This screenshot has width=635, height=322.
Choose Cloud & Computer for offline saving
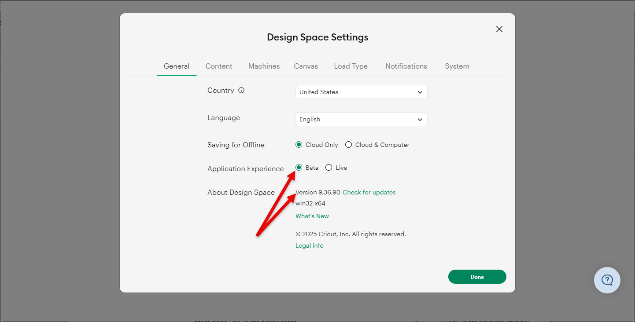[x=348, y=144]
